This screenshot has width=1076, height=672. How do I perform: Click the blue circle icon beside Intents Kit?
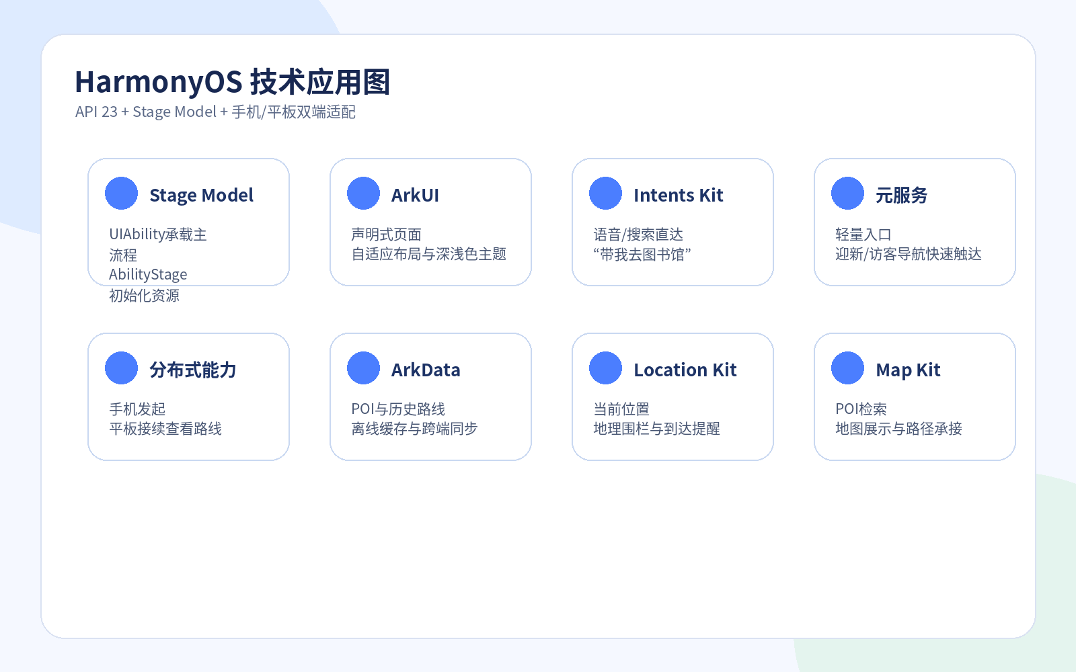(606, 194)
